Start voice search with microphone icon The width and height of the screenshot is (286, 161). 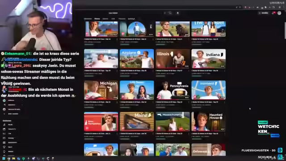point(178,13)
